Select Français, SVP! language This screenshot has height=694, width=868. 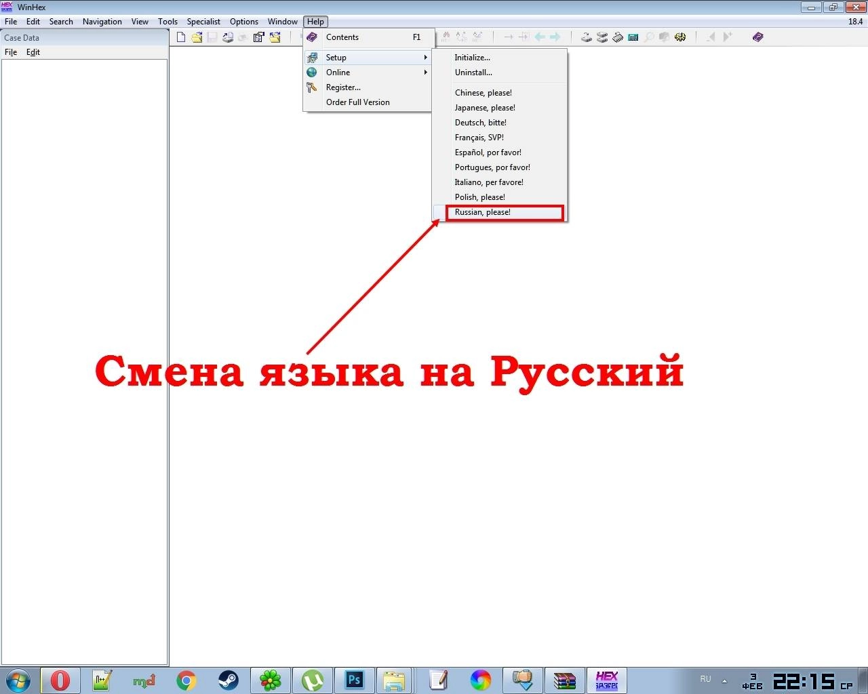coord(500,138)
